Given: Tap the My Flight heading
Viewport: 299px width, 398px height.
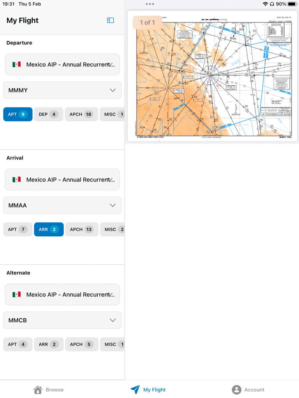Looking at the screenshot, I should coord(22,20).
